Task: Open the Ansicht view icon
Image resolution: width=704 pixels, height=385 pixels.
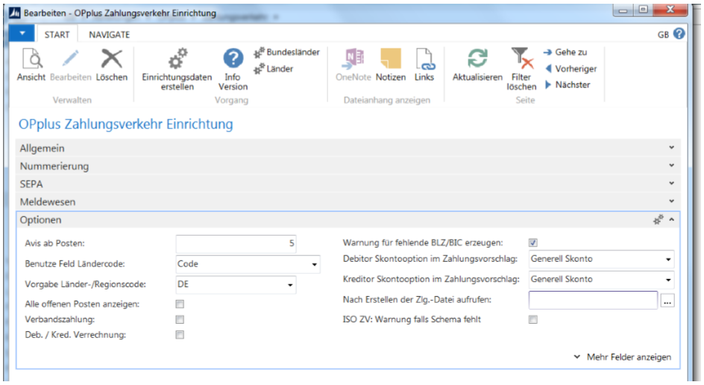Action: point(32,59)
